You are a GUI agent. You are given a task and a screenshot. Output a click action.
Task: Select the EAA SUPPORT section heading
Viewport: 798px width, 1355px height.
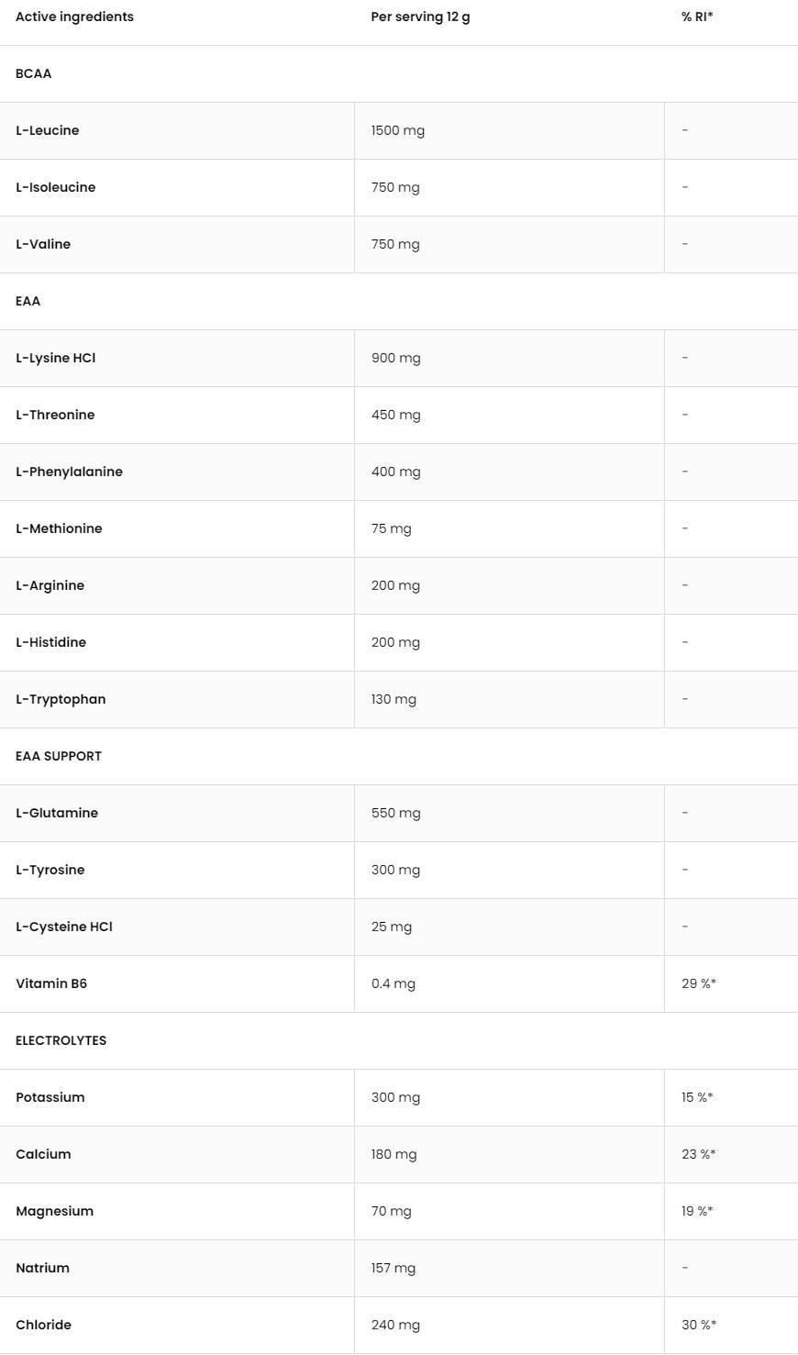pos(59,756)
